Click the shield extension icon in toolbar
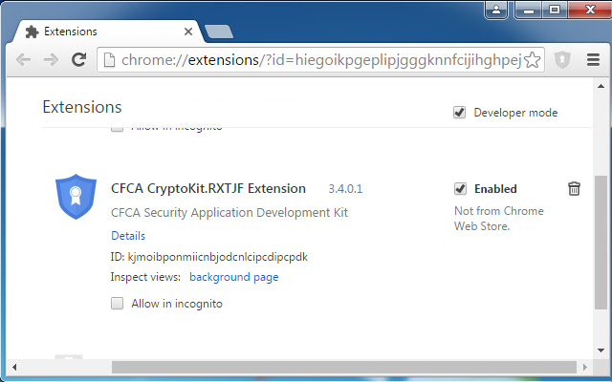This screenshot has height=382, width=612. 562,59
